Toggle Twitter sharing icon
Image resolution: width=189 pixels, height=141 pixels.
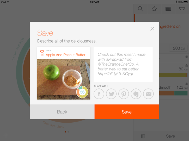[x=111, y=94]
